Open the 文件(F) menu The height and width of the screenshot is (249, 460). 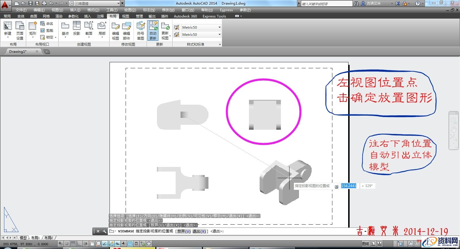pos(21,10)
